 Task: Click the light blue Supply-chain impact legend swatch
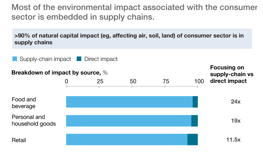pos(14,59)
